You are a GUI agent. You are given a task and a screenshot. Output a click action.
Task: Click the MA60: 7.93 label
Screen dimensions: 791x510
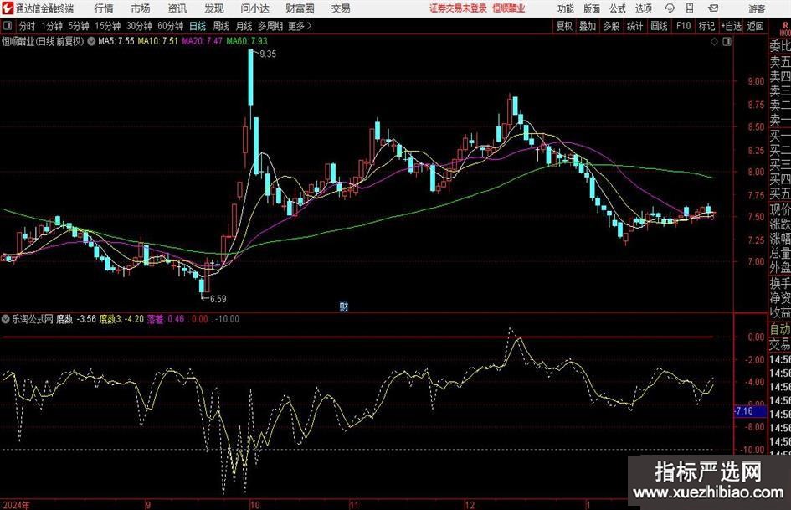pyautogui.click(x=247, y=41)
